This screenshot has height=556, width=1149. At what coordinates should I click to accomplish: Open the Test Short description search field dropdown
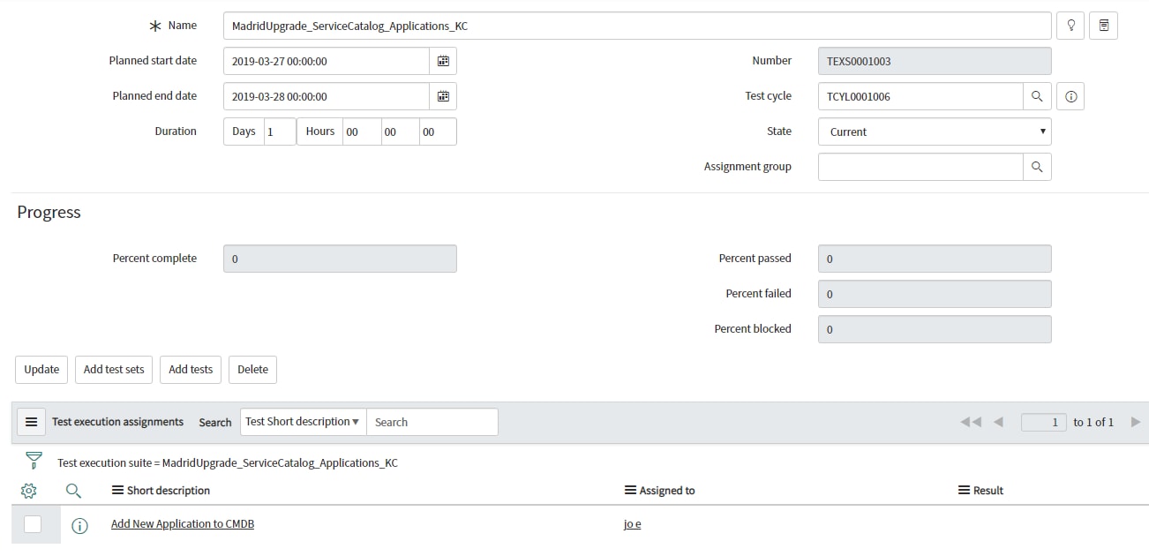302,421
